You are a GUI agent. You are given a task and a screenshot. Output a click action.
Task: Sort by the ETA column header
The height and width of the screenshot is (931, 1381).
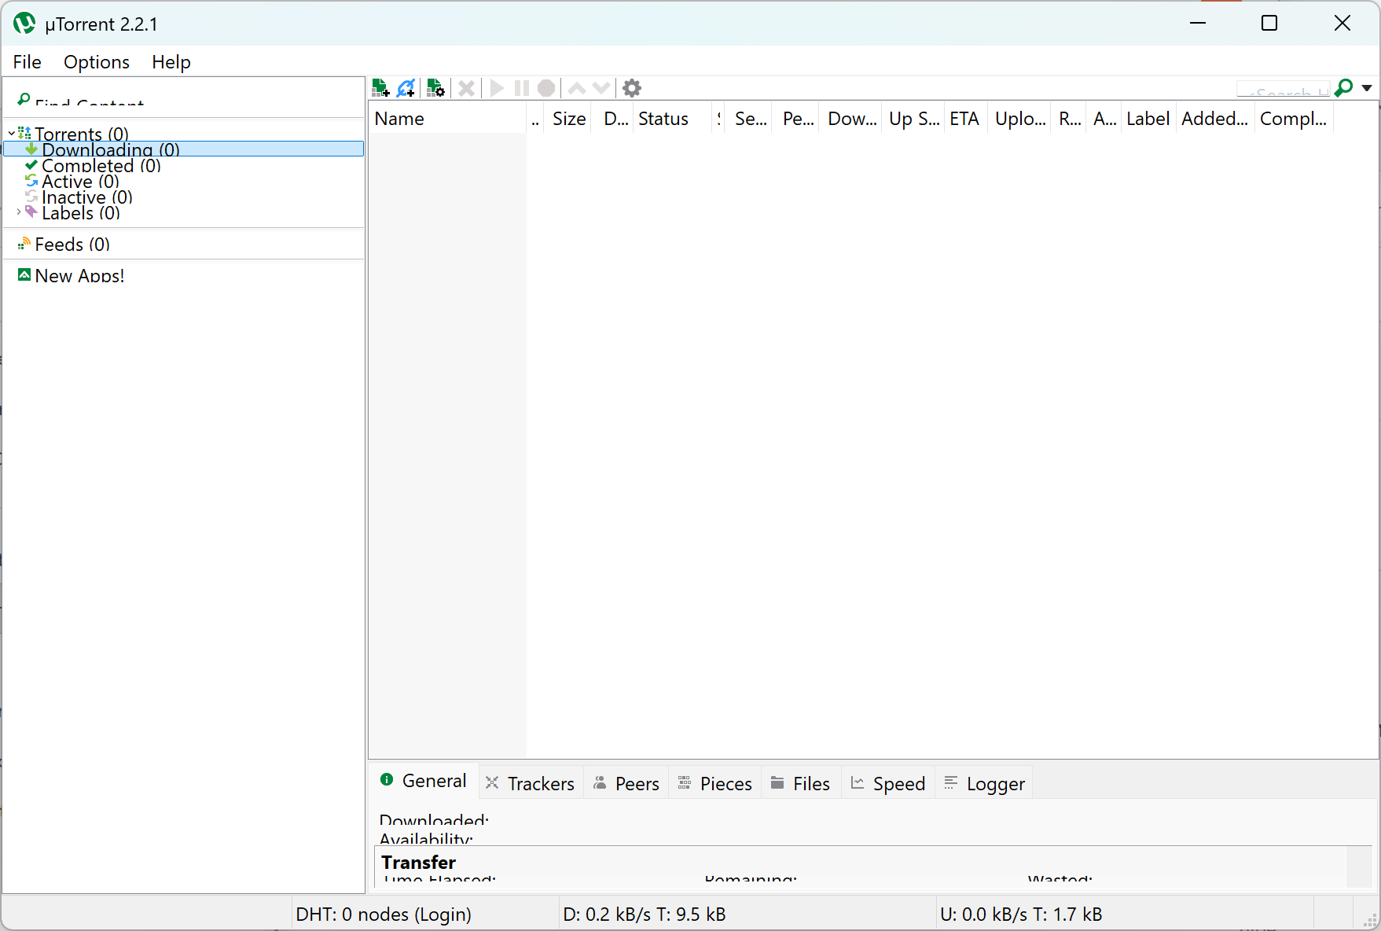(964, 119)
